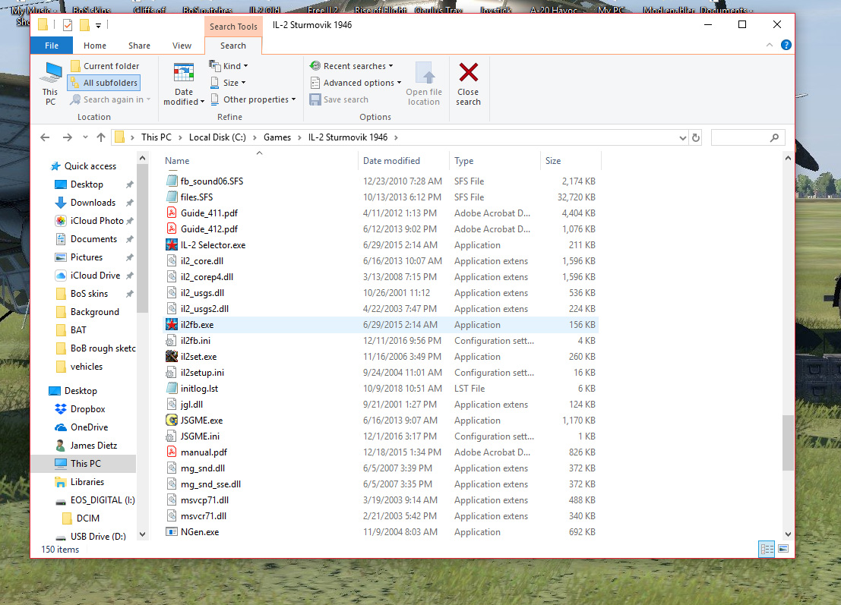
Task: Collapse the ribbon with the chevron
Action: pyautogui.click(x=770, y=45)
